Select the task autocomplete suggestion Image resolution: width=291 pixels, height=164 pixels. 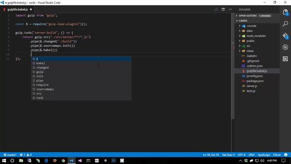point(81,98)
